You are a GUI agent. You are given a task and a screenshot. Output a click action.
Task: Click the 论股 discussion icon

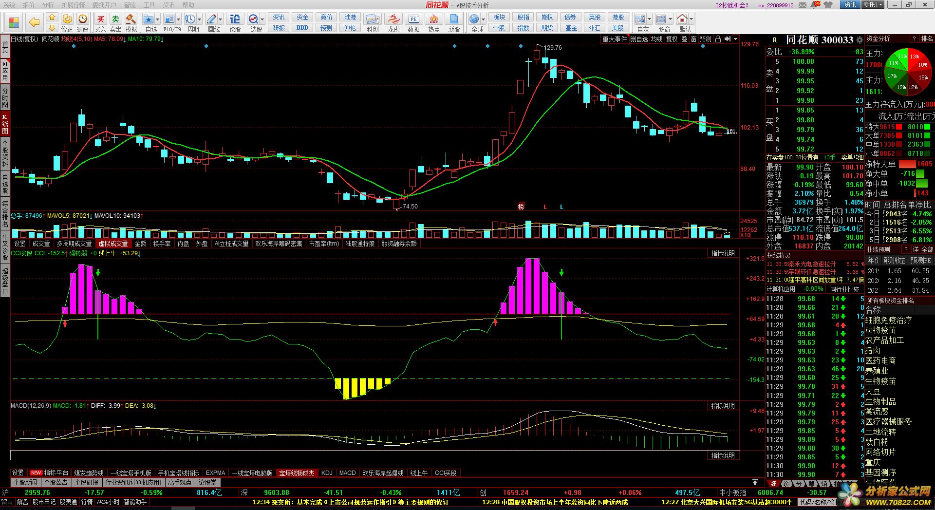pos(235,19)
